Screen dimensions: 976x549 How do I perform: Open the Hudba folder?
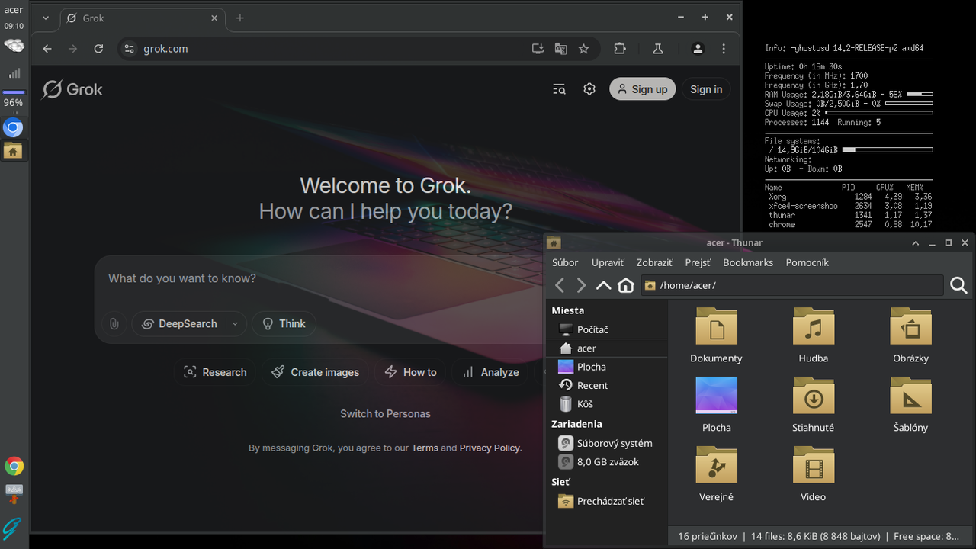click(814, 335)
